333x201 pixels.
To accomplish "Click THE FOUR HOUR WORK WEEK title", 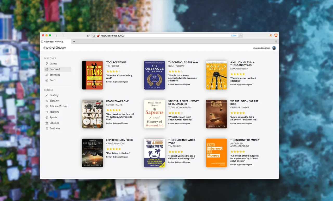I will pyautogui.click(x=182, y=141).
